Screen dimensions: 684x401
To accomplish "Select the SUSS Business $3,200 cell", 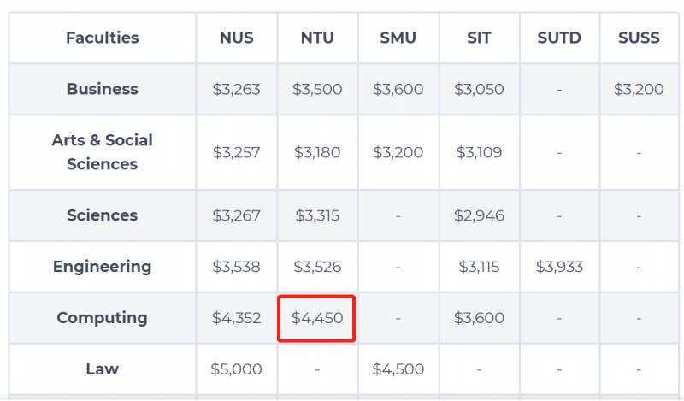I will click(639, 89).
